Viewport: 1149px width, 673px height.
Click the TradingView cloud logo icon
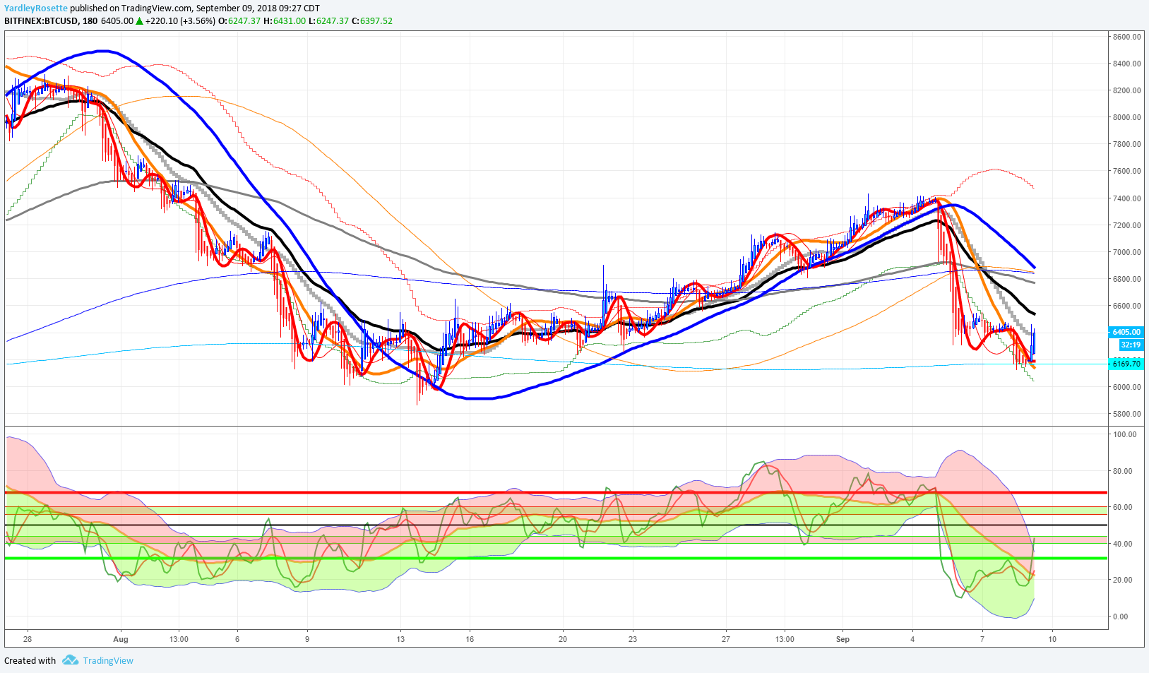pos(70,660)
